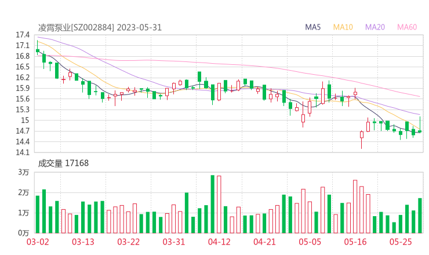The width and height of the screenshot is (429, 255).
Task: Click the 14.1 price axis label
Action: [23, 152]
